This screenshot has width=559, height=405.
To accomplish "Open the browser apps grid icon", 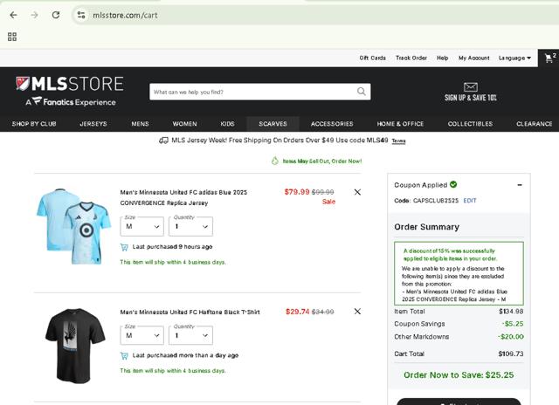I will [12, 37].
